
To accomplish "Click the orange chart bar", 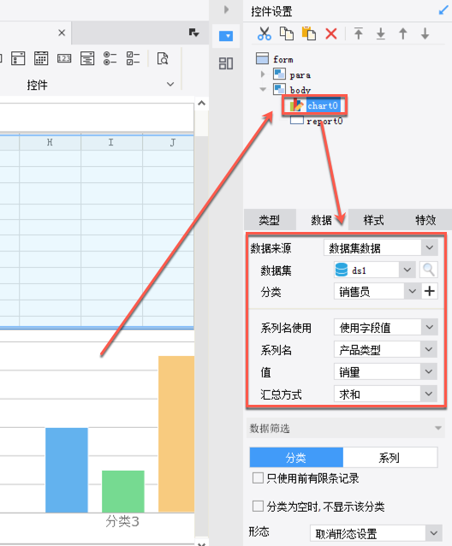I will (176, 434).
